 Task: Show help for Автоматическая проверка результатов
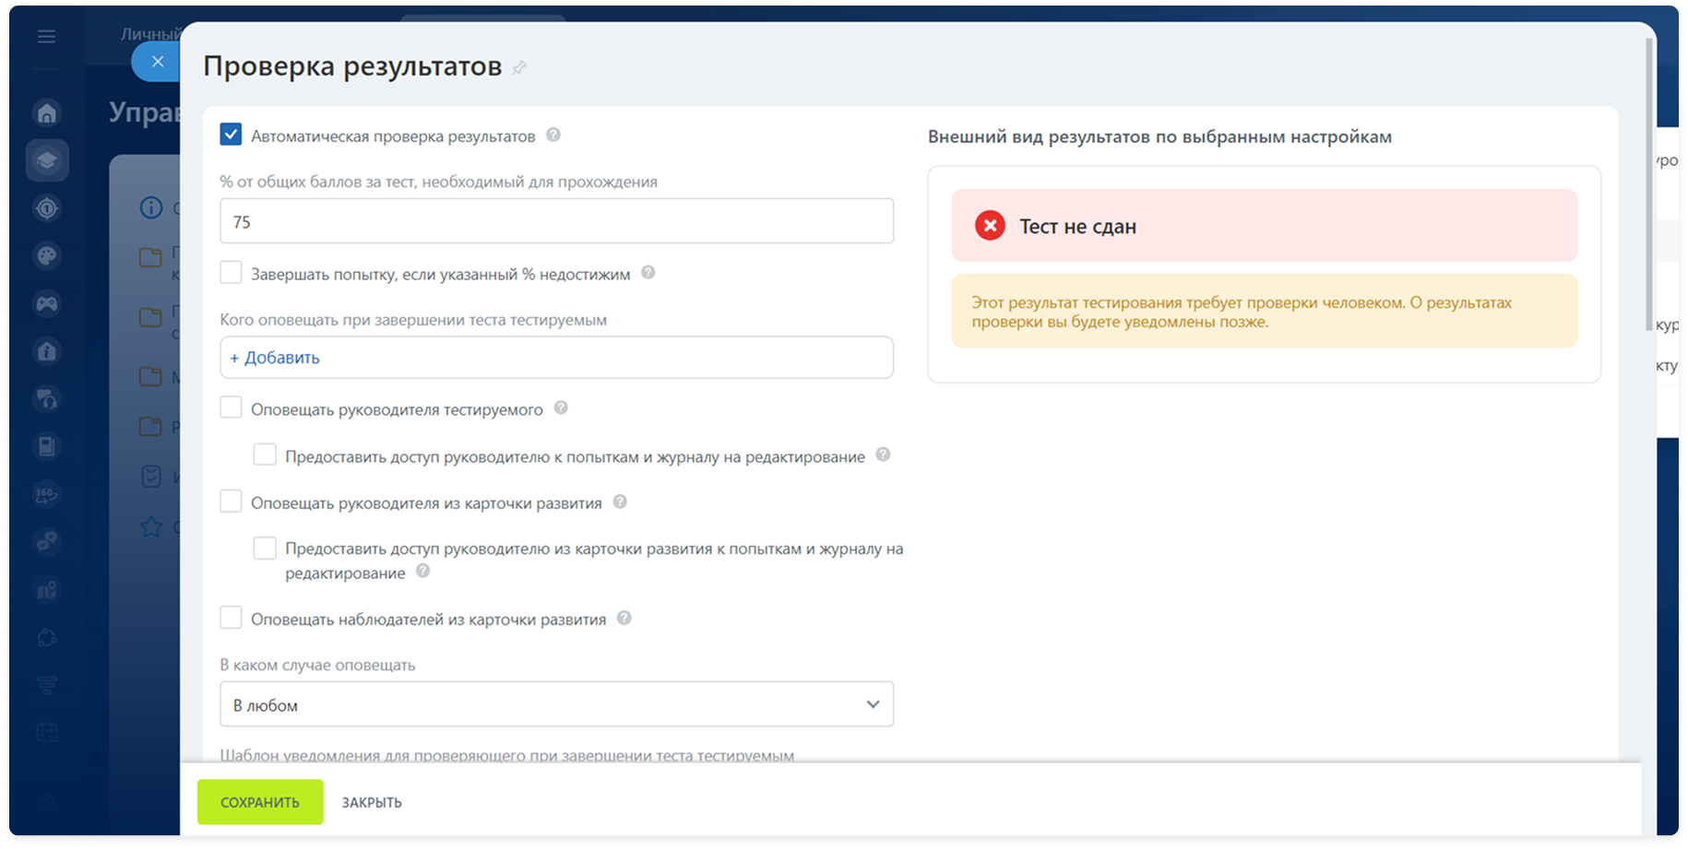click(x=553, y=135)
